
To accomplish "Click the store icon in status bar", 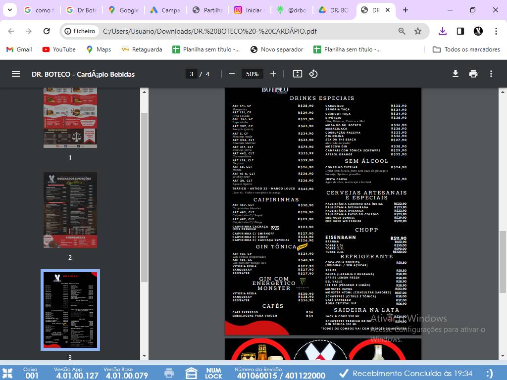I will click(191, 373).
